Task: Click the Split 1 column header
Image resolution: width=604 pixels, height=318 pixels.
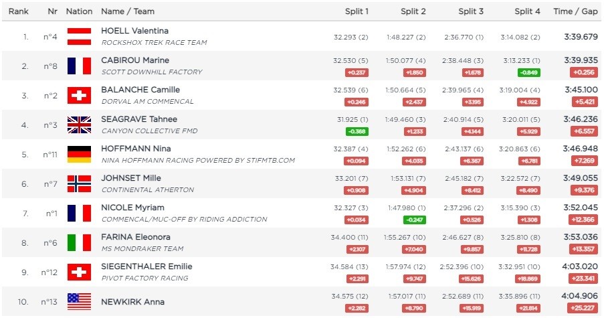Action: (357, 11)
